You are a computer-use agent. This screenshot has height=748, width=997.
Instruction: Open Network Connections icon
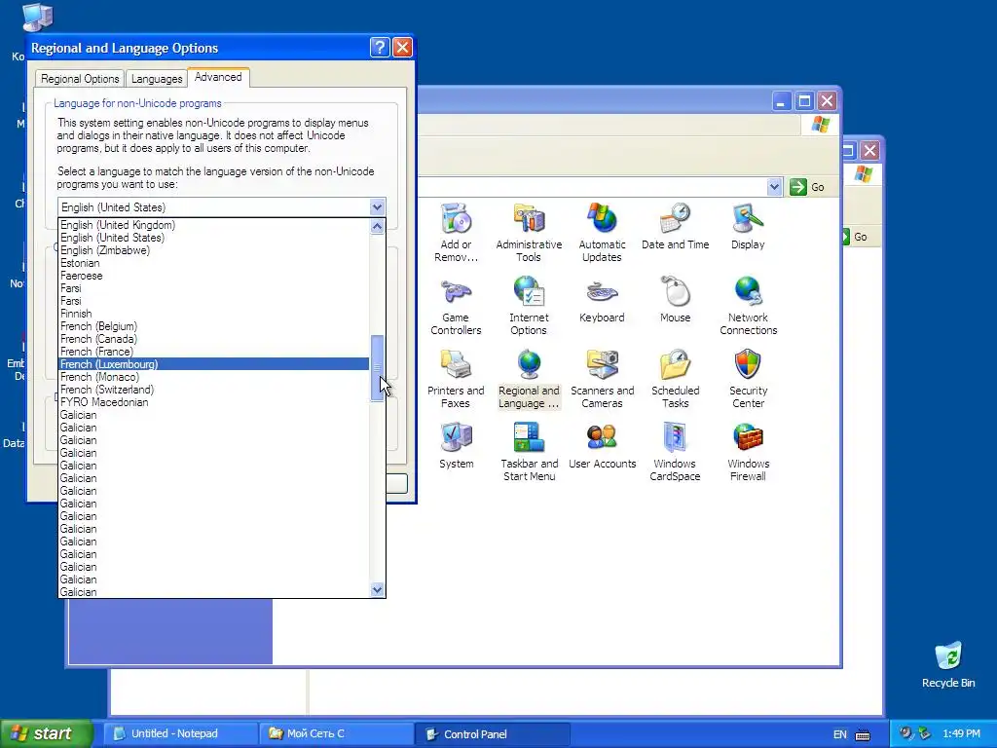[x=749, y=306]
